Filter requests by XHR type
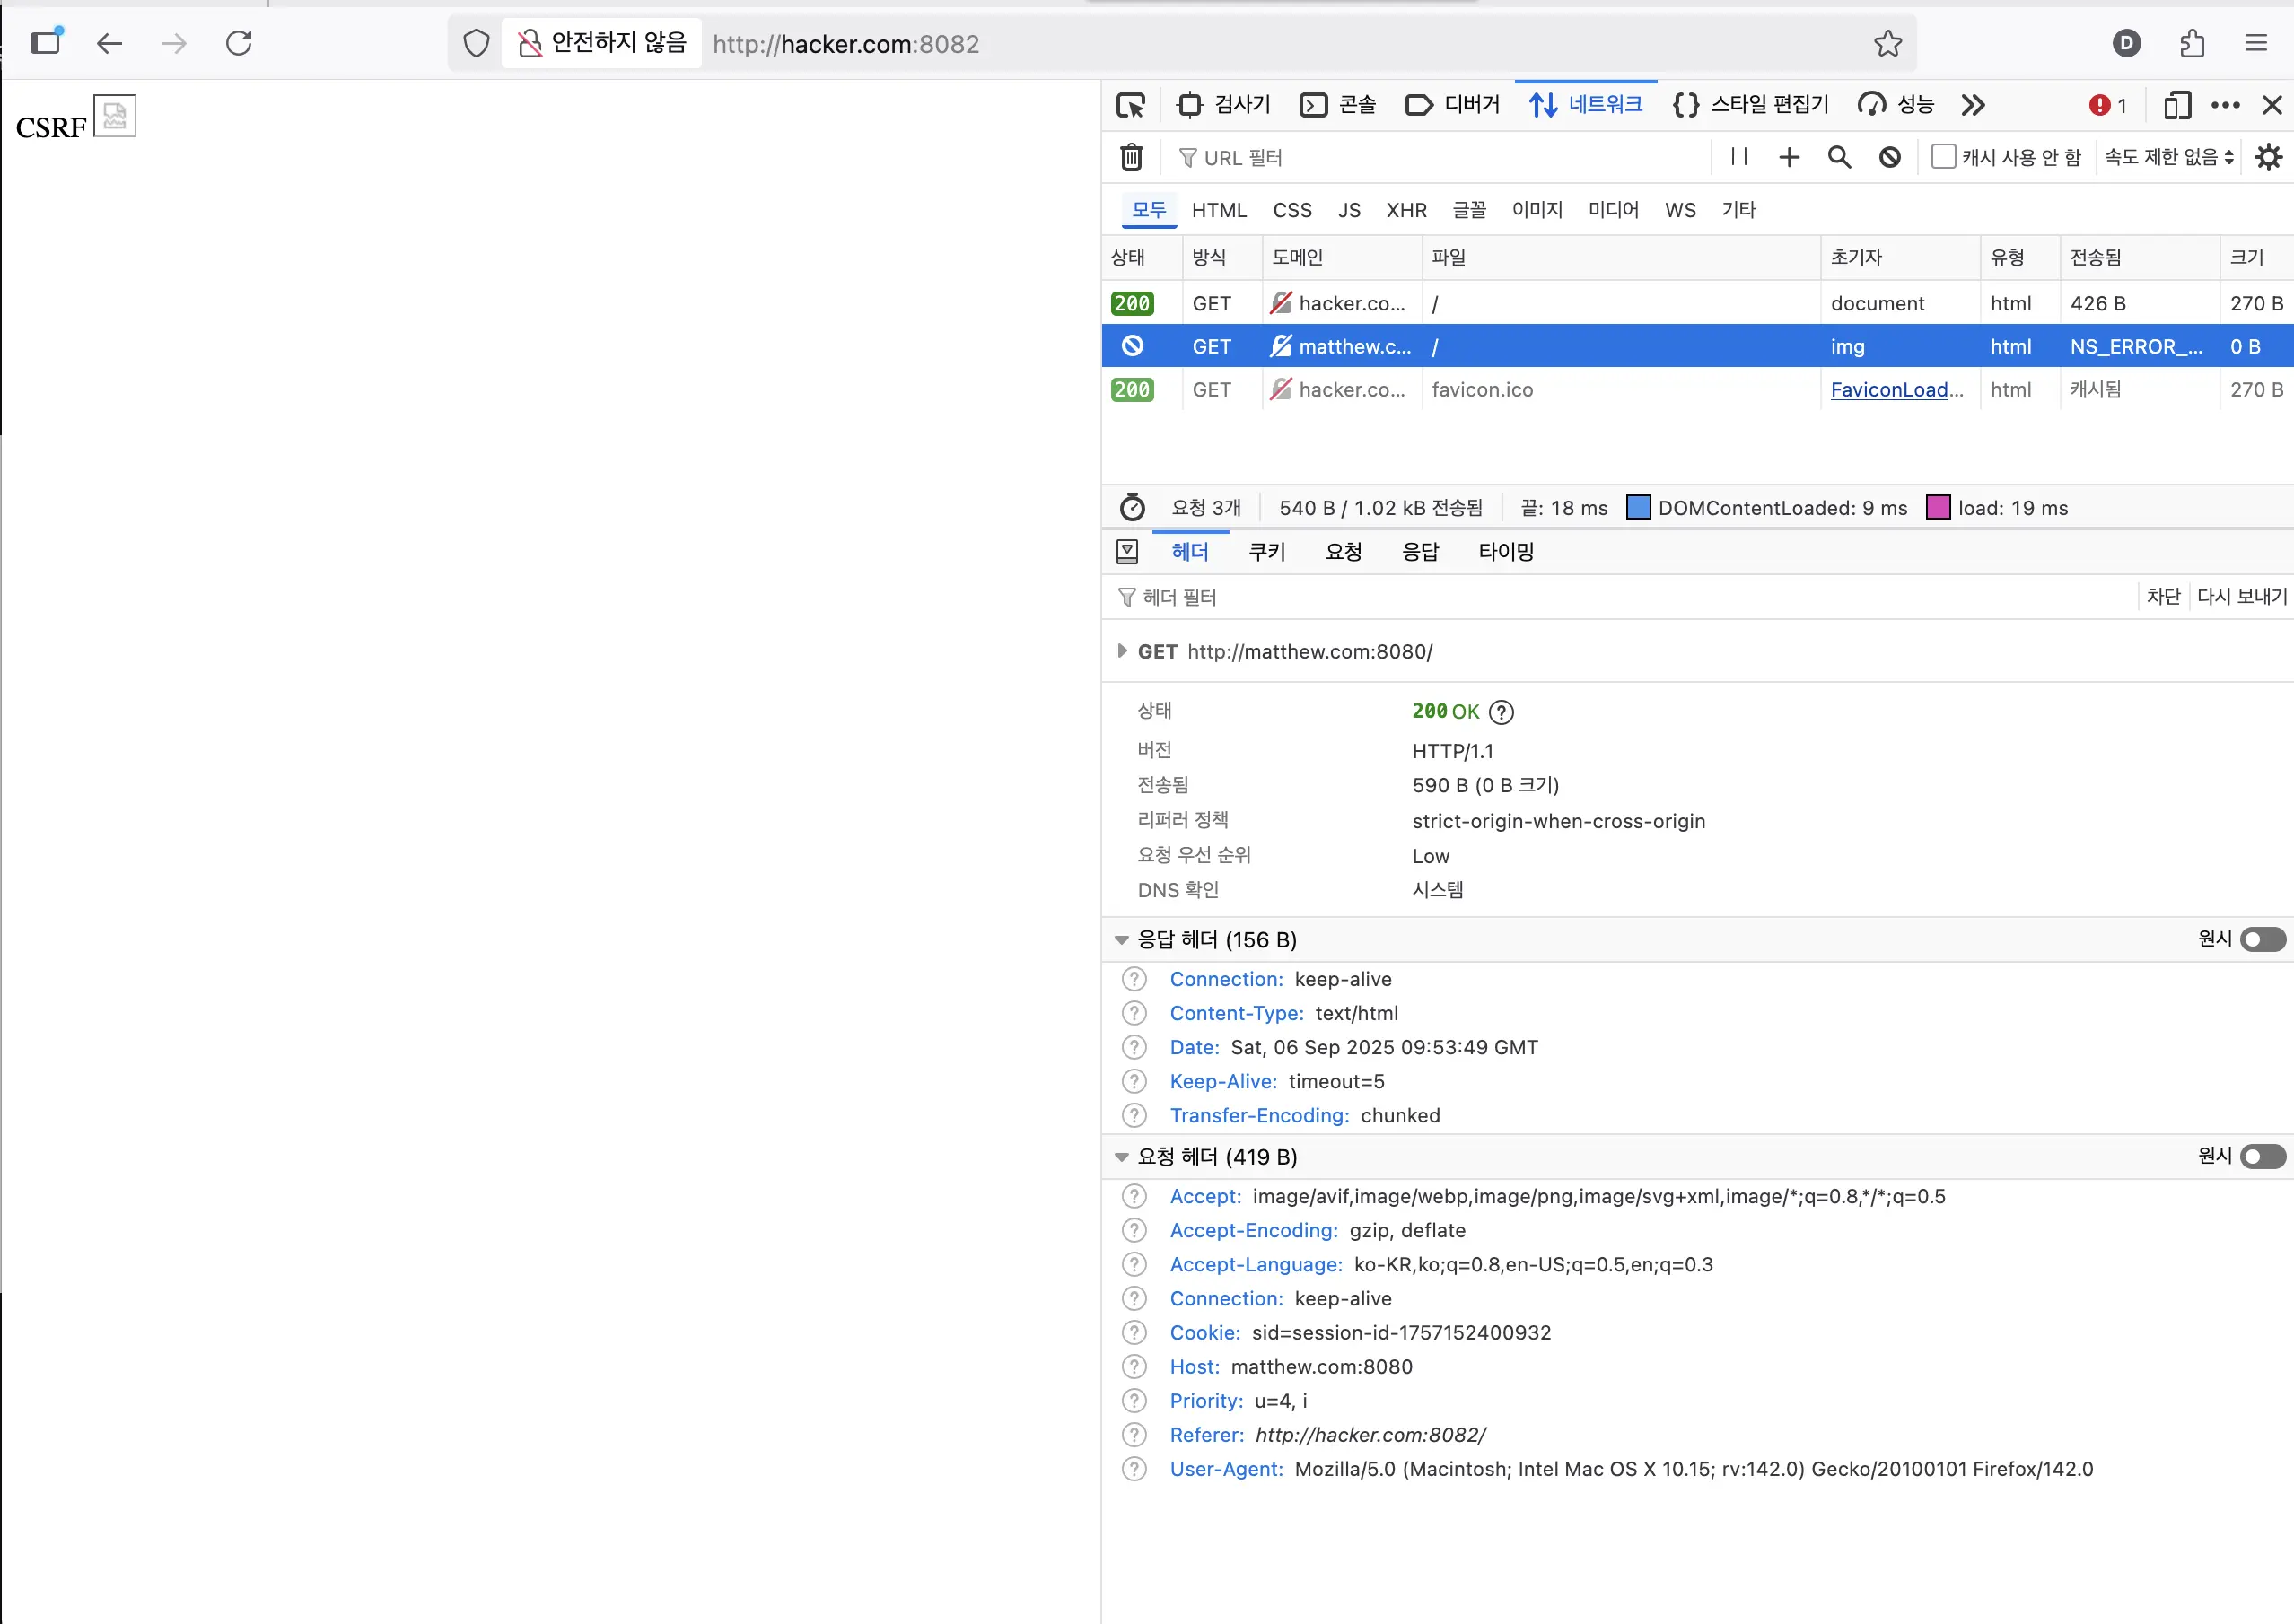Image resolution: width=2294 pixels, height=1624 pixels. pyautogui.click(x=1405, y=210)
